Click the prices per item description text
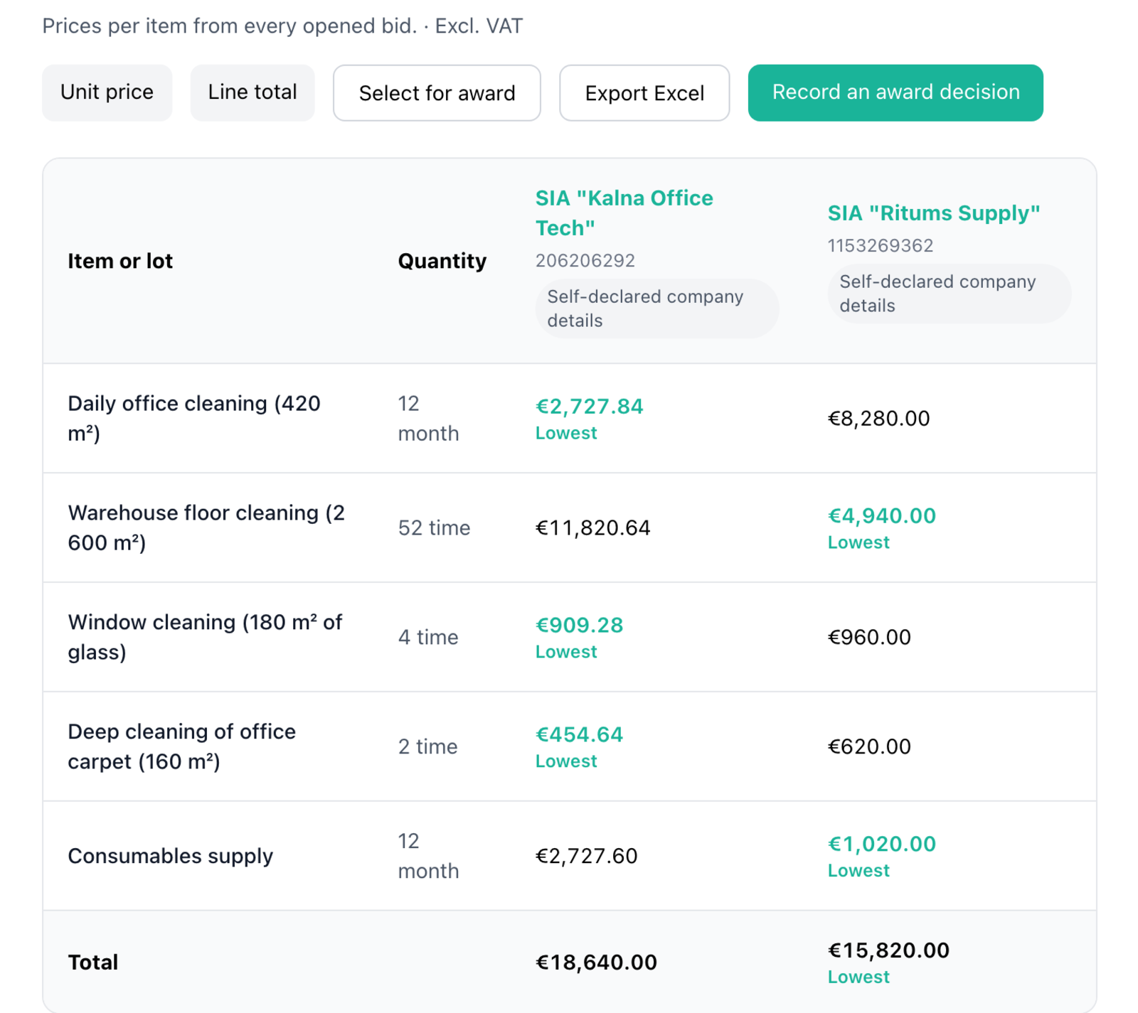 (x=282, y=26)
